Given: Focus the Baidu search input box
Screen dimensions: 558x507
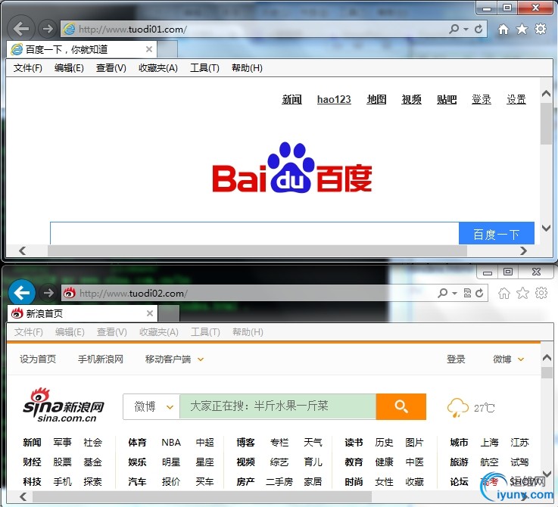Looking at the screenshot, I should [254, 233].
